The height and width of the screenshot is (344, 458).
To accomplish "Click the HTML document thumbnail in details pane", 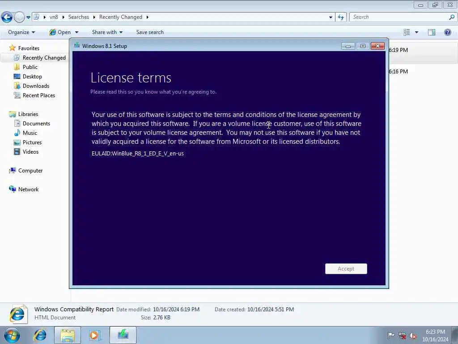I will click(18, 314).
